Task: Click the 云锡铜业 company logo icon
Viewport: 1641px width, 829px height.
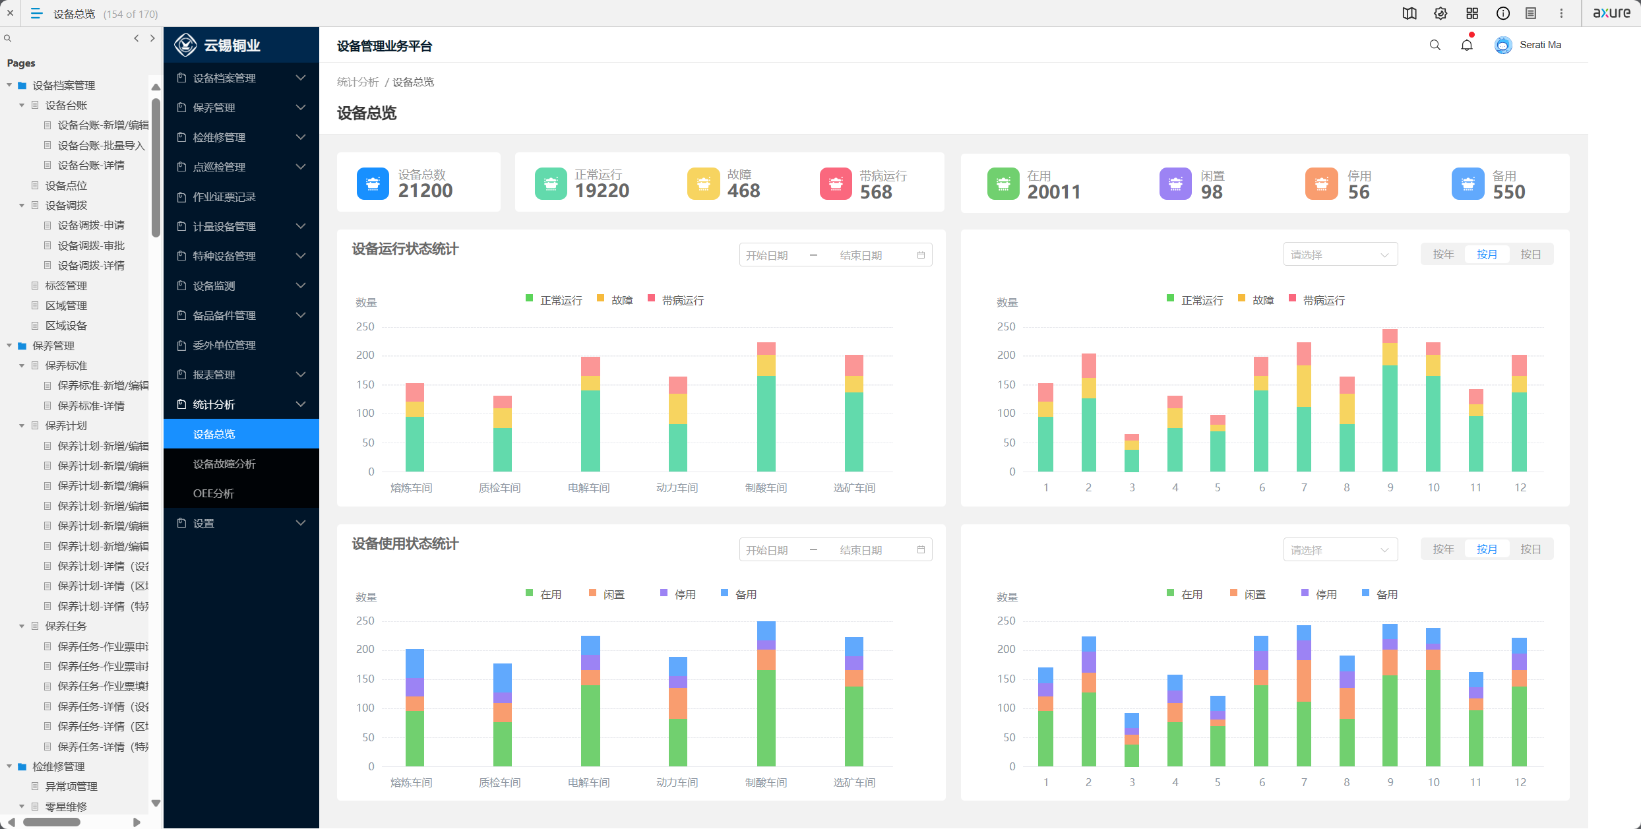Action: (x=185, y=45)
